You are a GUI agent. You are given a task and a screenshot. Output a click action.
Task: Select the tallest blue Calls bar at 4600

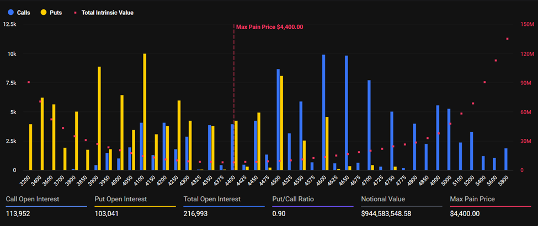[x=323, y=112]
